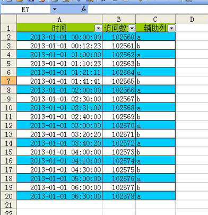This screenshot has width=208, height=215.
Task: Click visit count cell 102574
Action: [x=119, y=161]
